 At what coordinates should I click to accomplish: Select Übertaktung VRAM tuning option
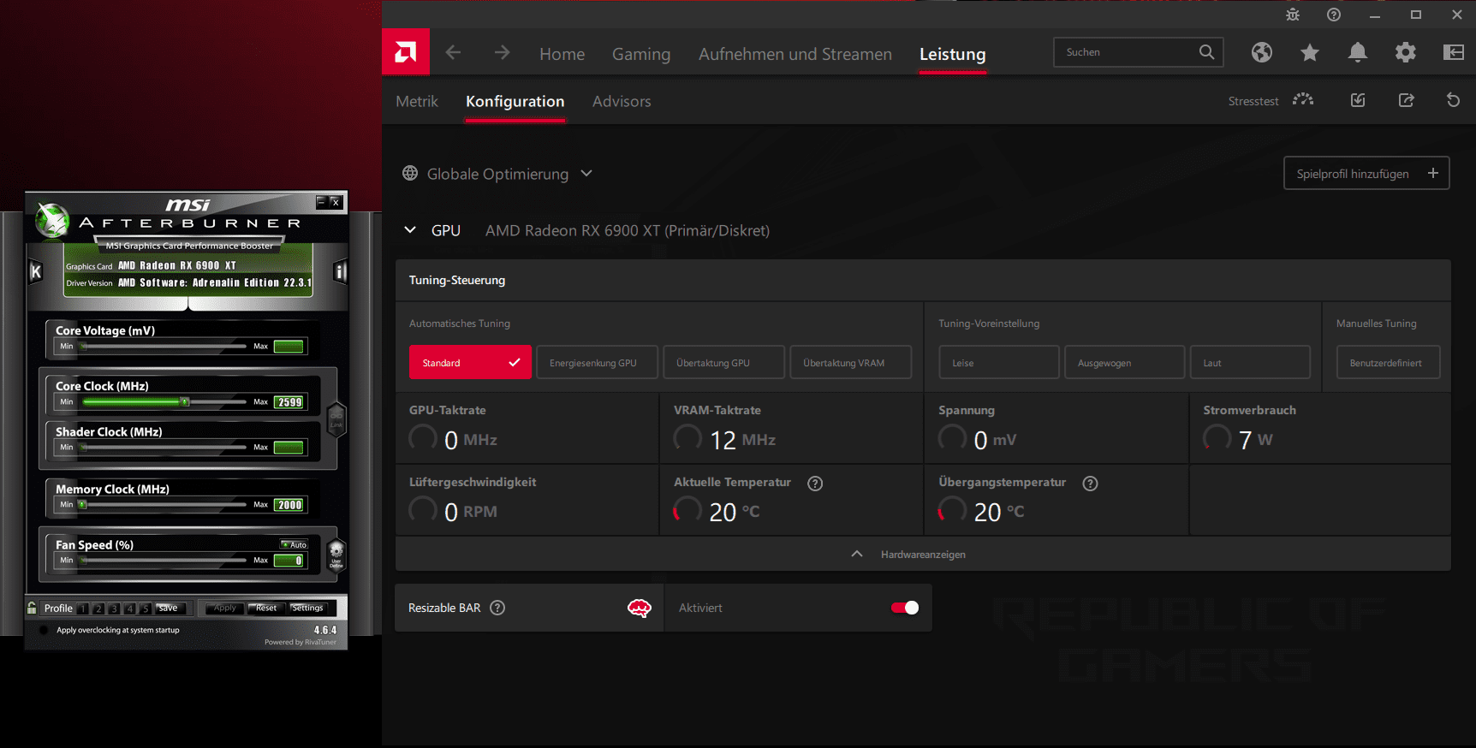(x=850, y=362)
